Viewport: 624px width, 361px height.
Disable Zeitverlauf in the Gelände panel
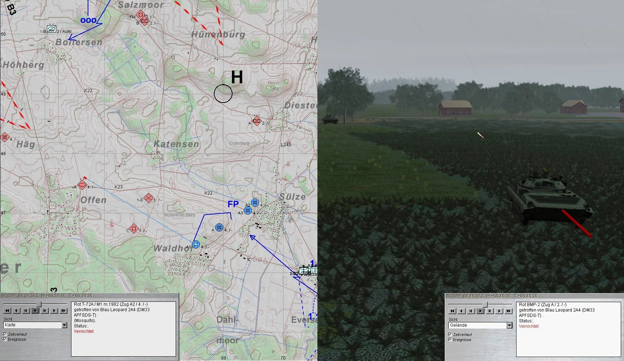click(450, 335)
